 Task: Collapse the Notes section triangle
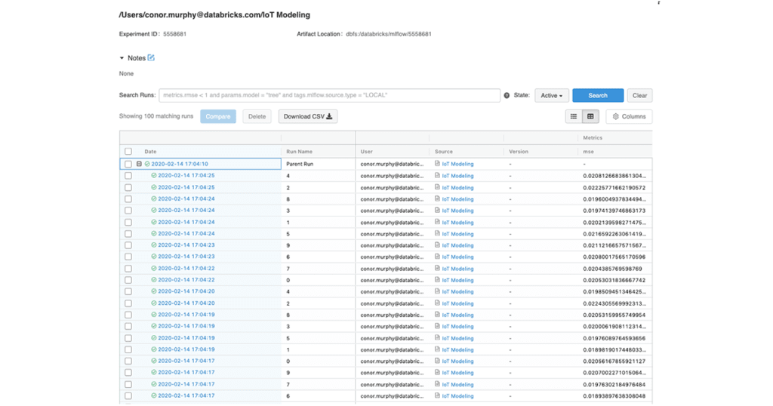122,58
